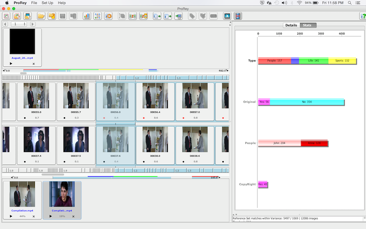Image resolution: width=366 pixels, height=229 pixels.
Task: Toggle the red dot under frame 00056.4
Action: pos(144,118)
